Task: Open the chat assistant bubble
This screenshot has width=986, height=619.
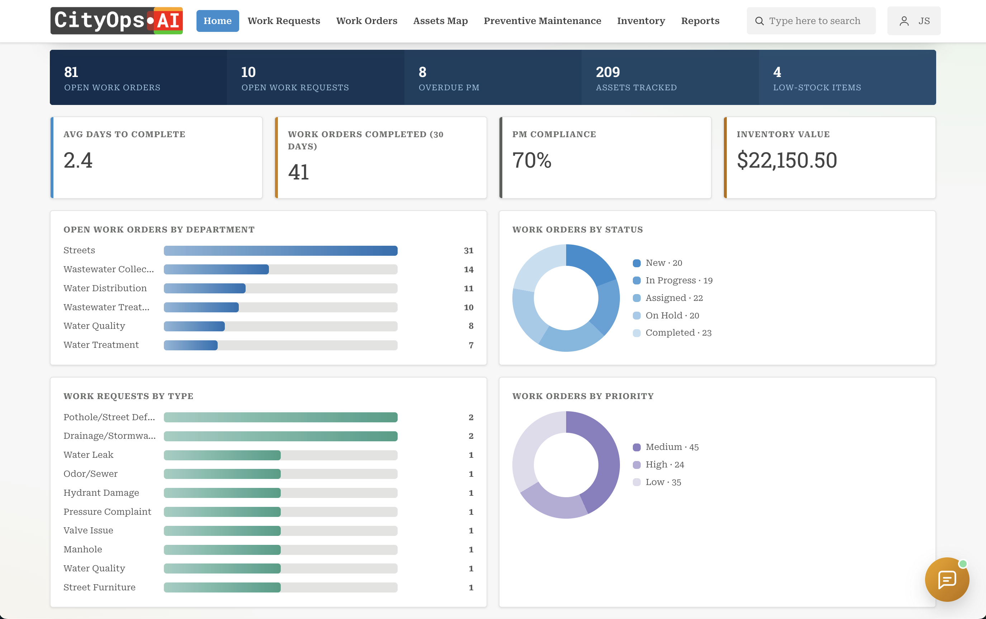Action: (x=947, y=579)
